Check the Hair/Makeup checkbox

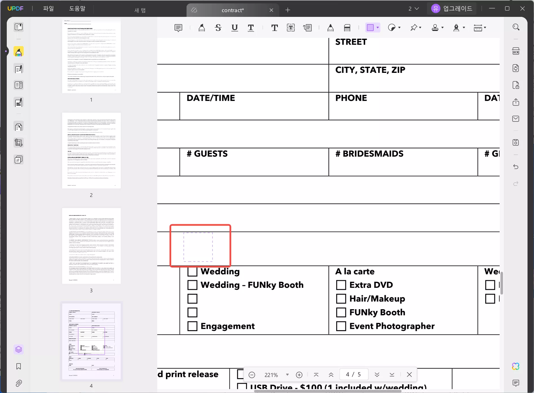341,299
